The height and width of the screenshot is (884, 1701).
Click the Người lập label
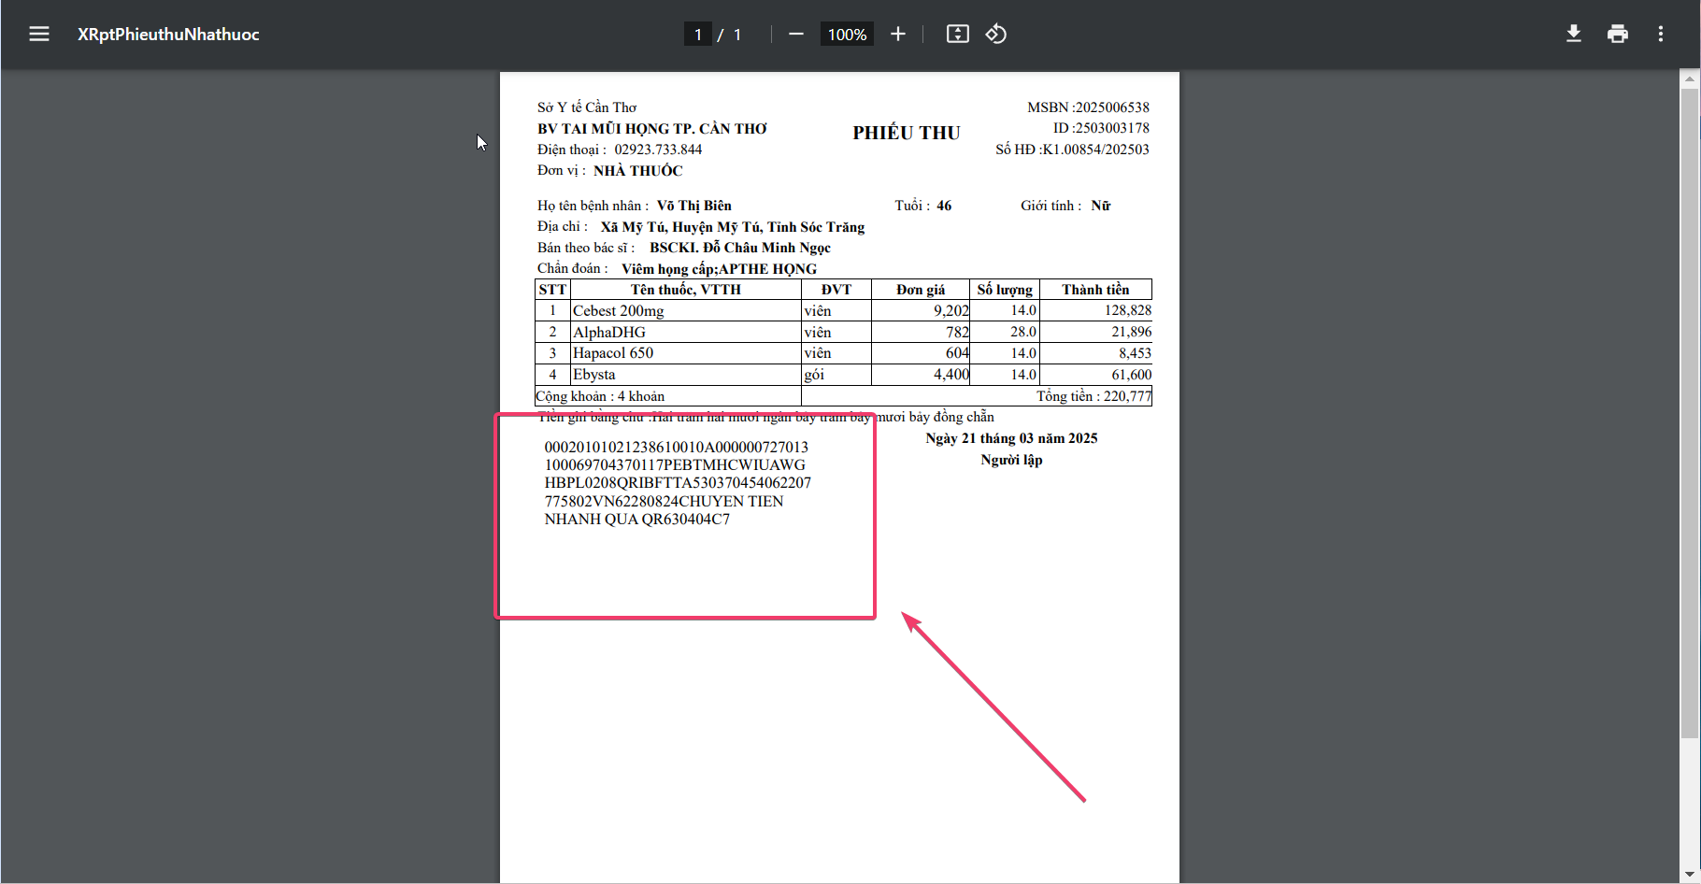point(1011,460)
